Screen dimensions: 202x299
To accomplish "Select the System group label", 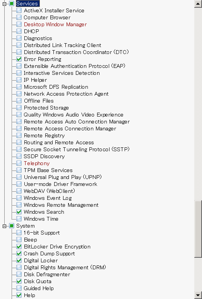I will [26, 226].
